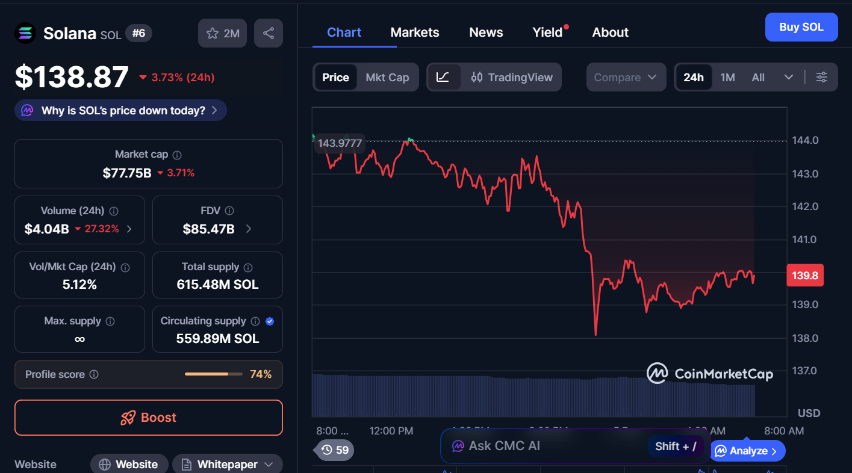
Task: Open 'Why is SOL's price down today?'
Action: click(x=121, y=111)
